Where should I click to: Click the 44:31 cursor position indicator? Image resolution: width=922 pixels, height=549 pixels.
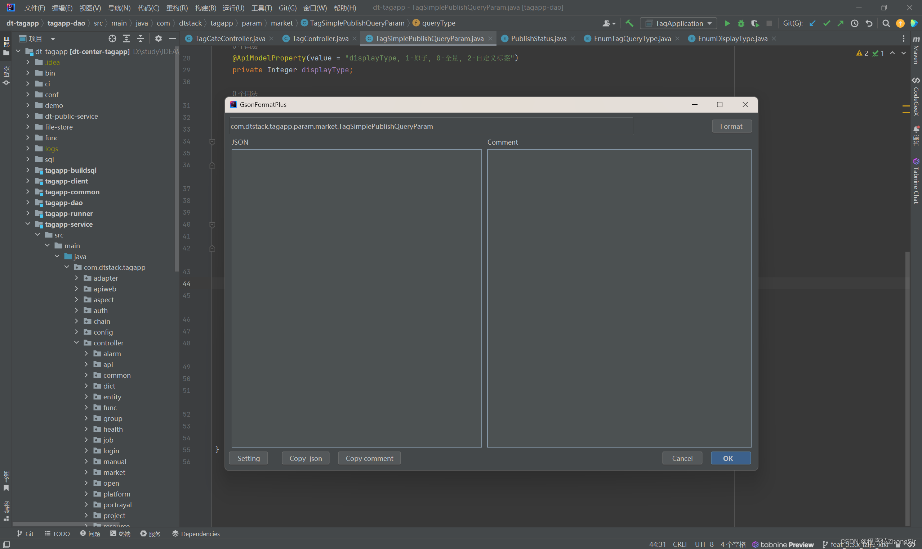(x=658, y=544)
